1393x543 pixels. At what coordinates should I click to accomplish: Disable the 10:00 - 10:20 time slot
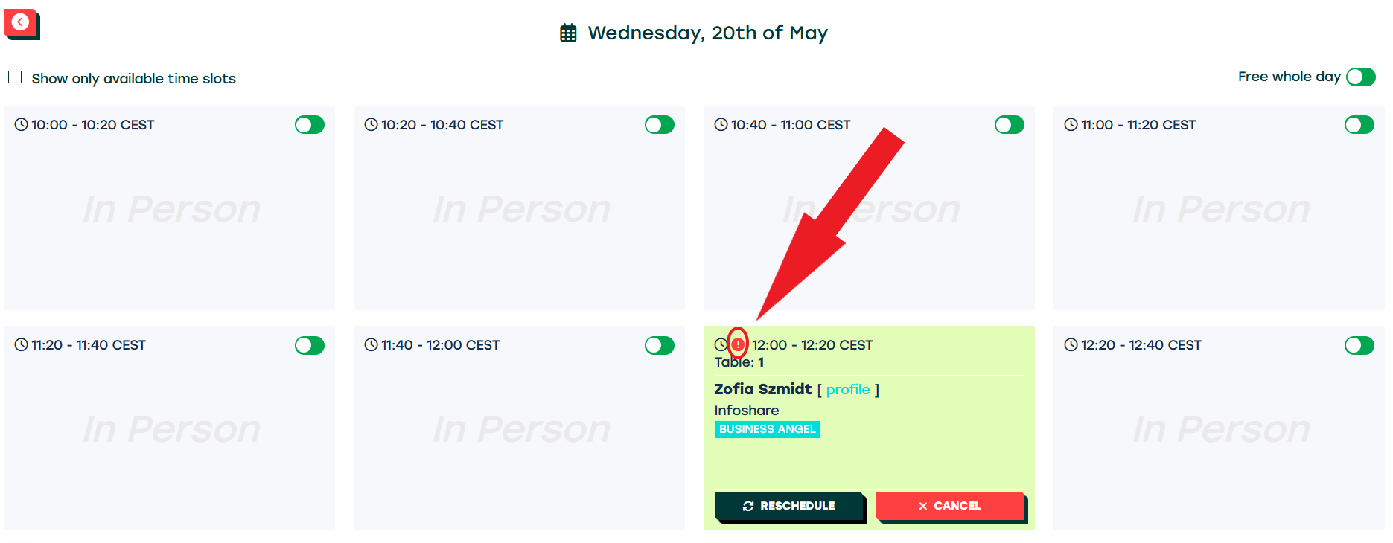coord(310,125)
